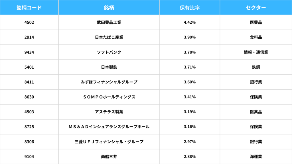
Task: Select the アステラス製薬 cell
Action: click(109, 112)
